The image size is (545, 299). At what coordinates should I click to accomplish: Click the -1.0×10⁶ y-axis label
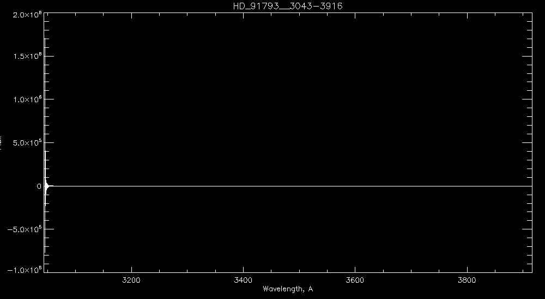point(25,270)
